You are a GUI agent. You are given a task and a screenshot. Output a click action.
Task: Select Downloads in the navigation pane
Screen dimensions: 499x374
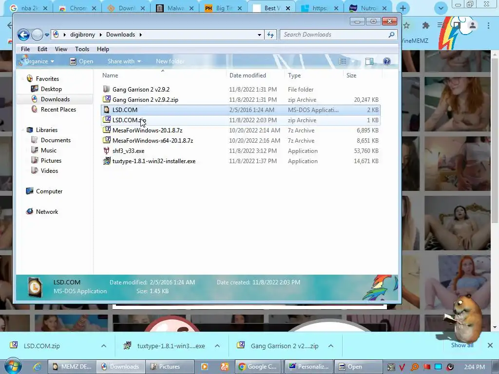pyautogui.click(x=55, y=99)
